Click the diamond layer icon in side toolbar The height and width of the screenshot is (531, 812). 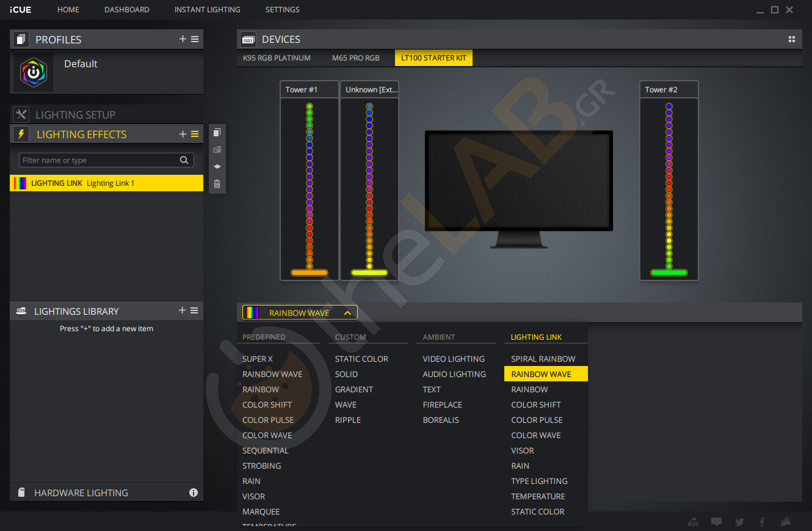tap(217, 166)
